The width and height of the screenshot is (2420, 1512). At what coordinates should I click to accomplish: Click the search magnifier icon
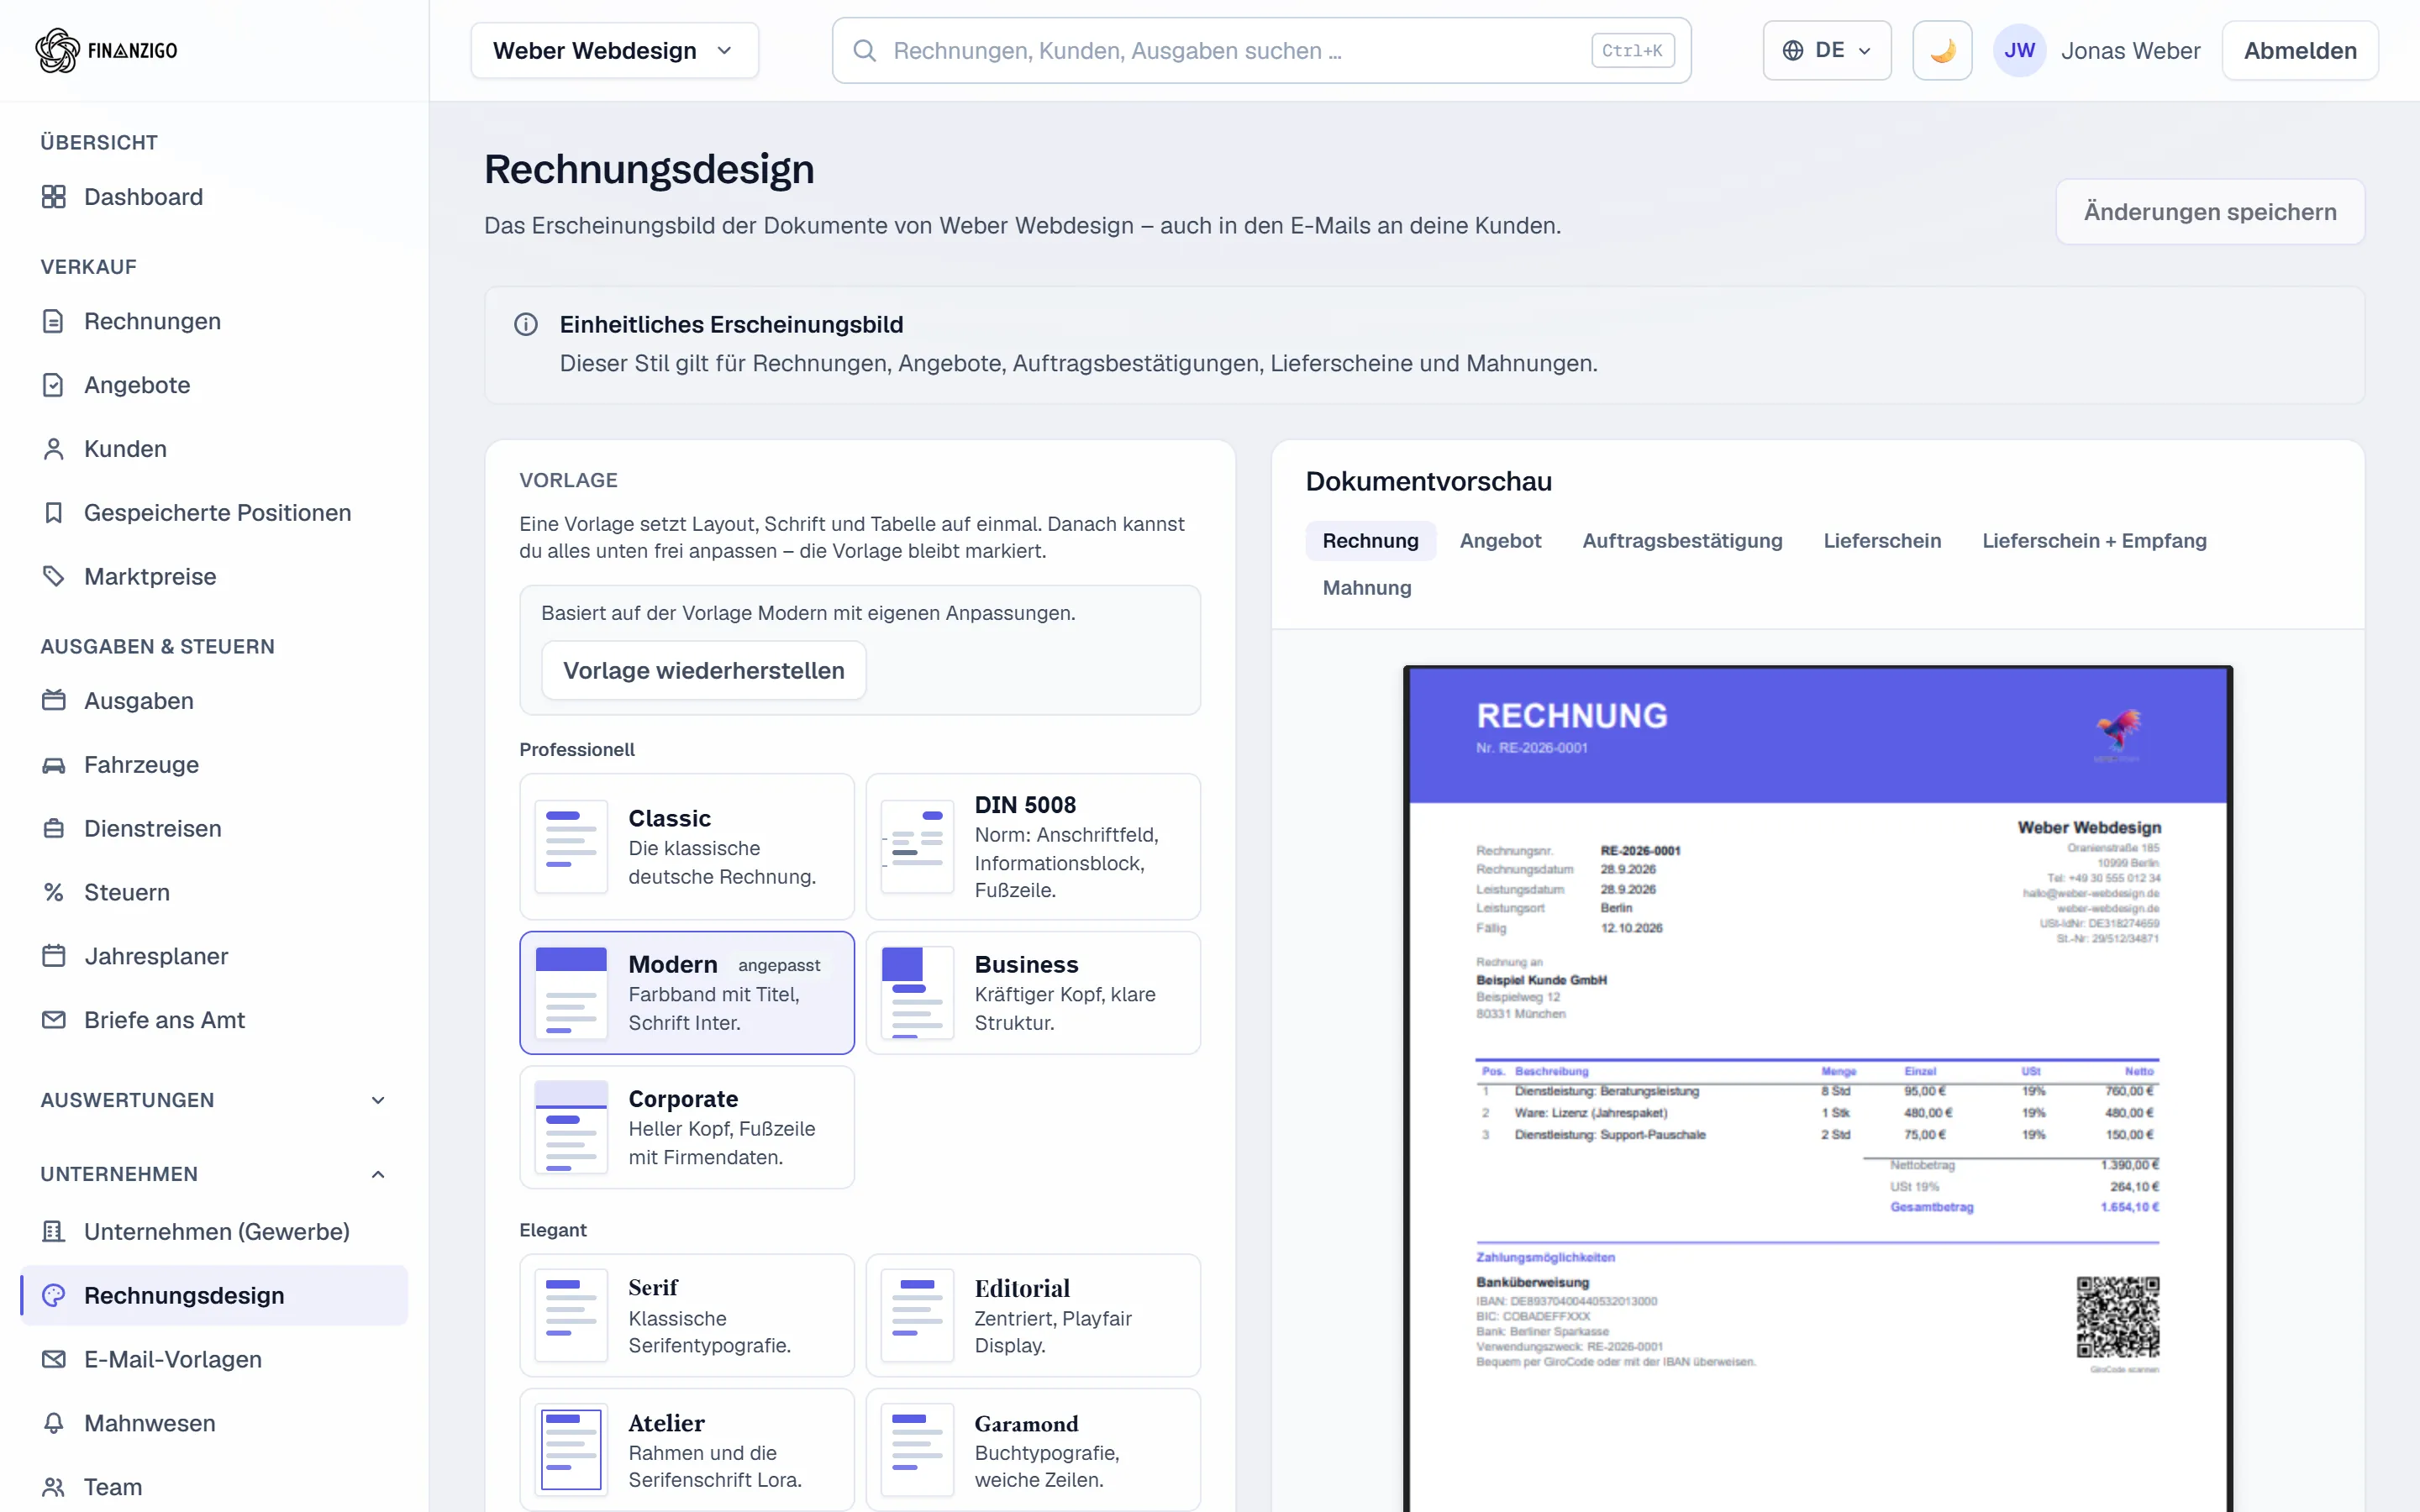[865, 51]
